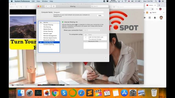Enable Printer Sharing checkbox

(41, 31)
